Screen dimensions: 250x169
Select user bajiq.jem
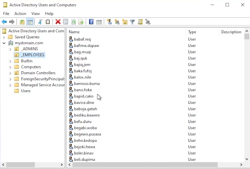(82, 64)
